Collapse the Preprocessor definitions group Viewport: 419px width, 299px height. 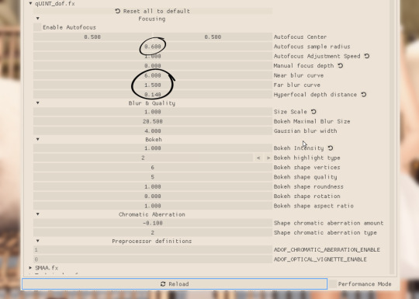point(38,242)
